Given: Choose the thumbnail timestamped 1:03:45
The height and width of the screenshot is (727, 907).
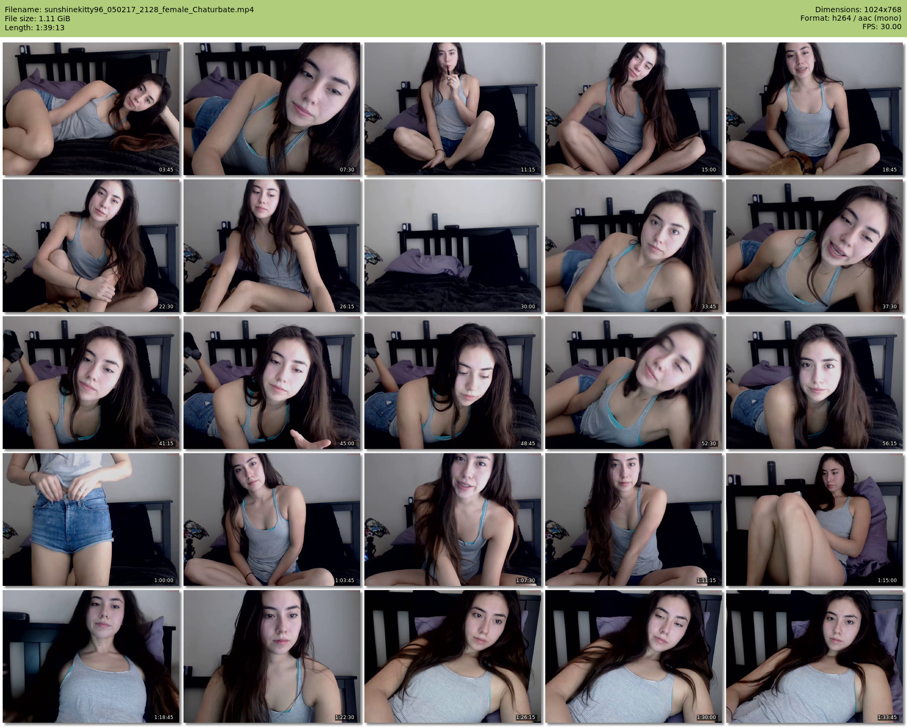Looking at the screenshot, I should pos(272,520).
